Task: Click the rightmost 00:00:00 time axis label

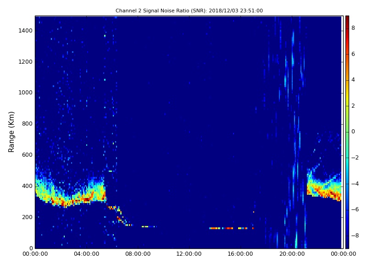Action: point(343,254)
